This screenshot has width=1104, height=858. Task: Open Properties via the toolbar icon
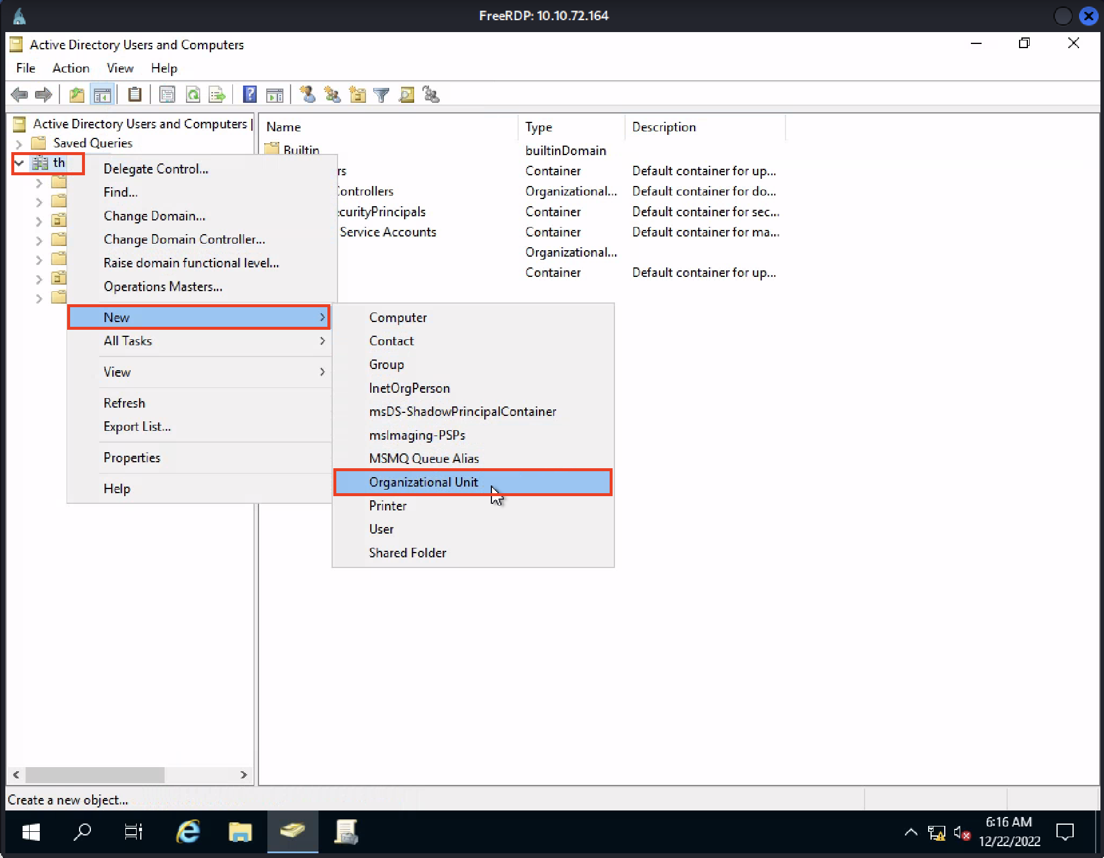coord(168,94)
